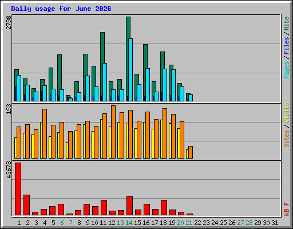
Task: Click day label 1 on the x-axis
Action: tap(19, 223)
